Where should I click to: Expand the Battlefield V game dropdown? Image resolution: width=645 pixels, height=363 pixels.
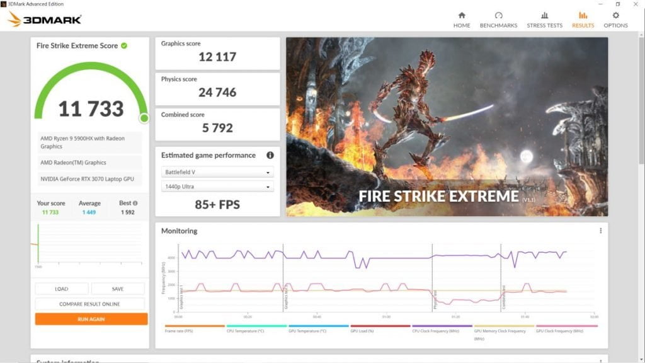(217, 172)
